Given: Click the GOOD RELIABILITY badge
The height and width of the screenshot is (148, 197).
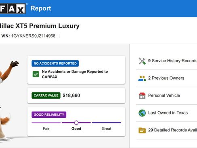Looking at the screenshot, I should click(49, 114).
